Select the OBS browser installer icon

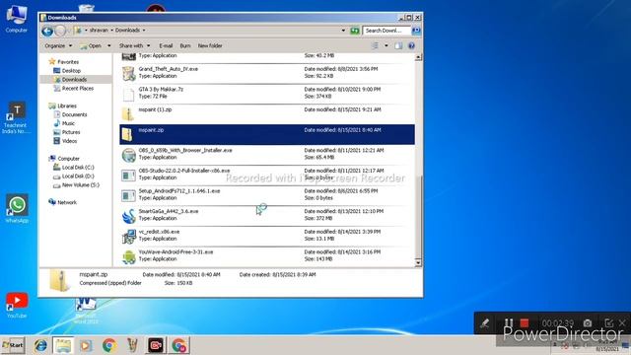coord(129,155)
